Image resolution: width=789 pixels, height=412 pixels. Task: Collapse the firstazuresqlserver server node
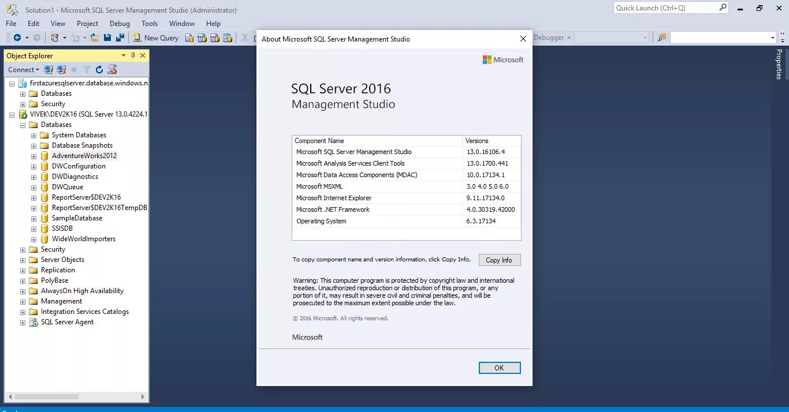click(x=12, y=83)
